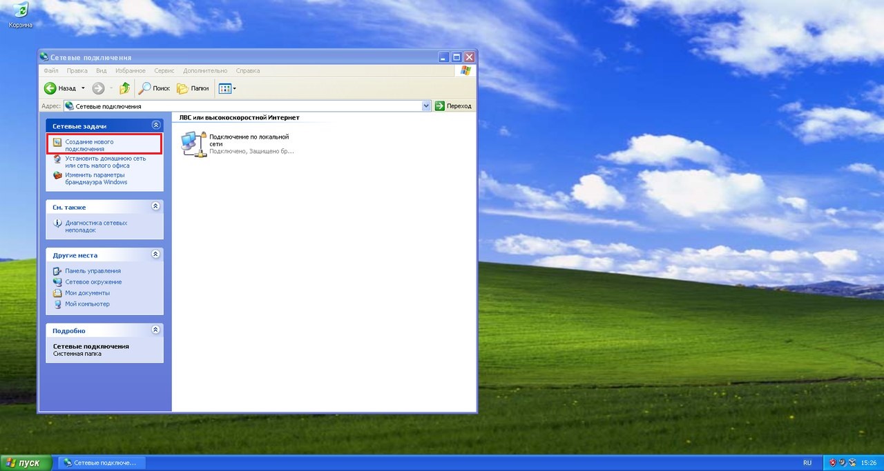Open Панель управления link
Image resolution: width=884 pixels, height=471 pixels.
[93, 271]
